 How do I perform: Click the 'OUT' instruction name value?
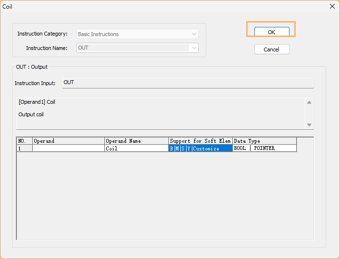(x=83, y=48)
